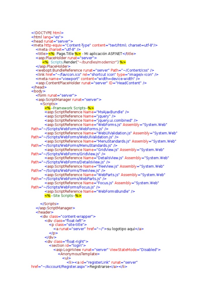Click the ScriptReference Name="MenuStandards.js" line
Image resolution: width=224 pixels, height=299 pixels.
pyautogui.click(x=110, y=141)
